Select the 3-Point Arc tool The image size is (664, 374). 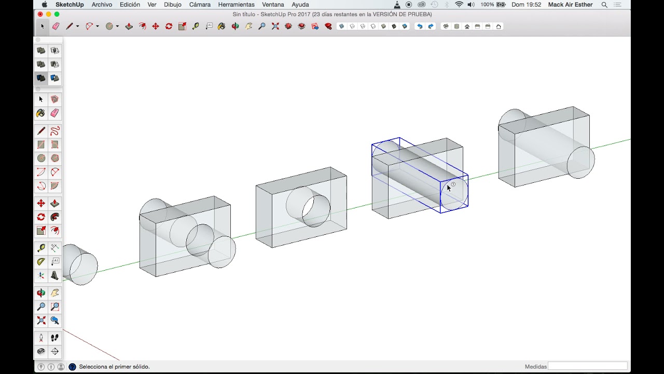click(x=41, y=186)
